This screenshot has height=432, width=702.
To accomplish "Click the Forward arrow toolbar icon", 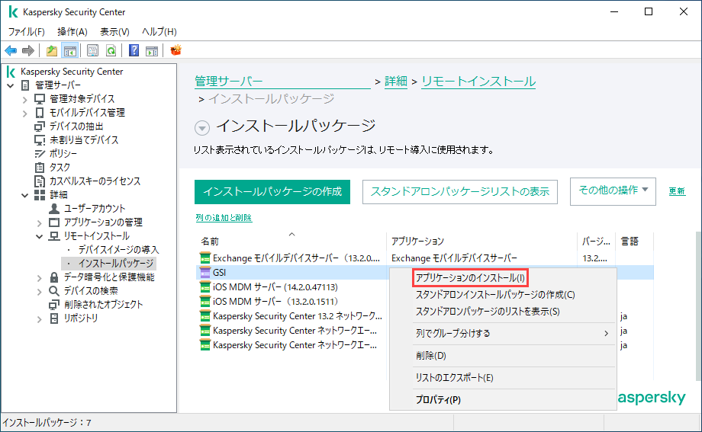I will click(x=28, y=50).
